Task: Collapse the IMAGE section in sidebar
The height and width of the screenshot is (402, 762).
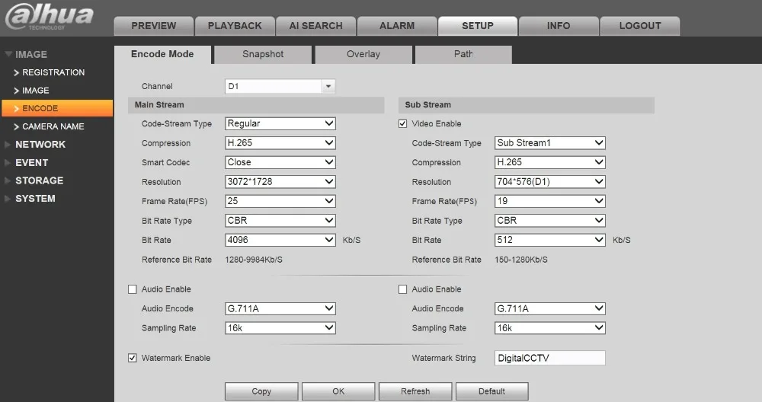Action: tap(27, 54)
